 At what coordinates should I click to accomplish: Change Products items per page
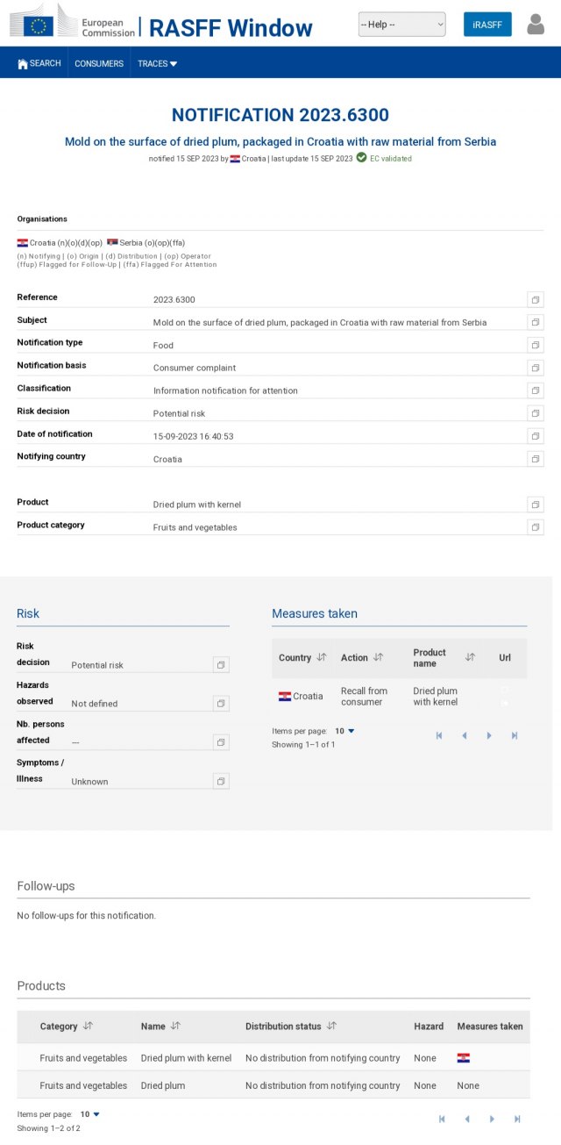coord(90,1114)
